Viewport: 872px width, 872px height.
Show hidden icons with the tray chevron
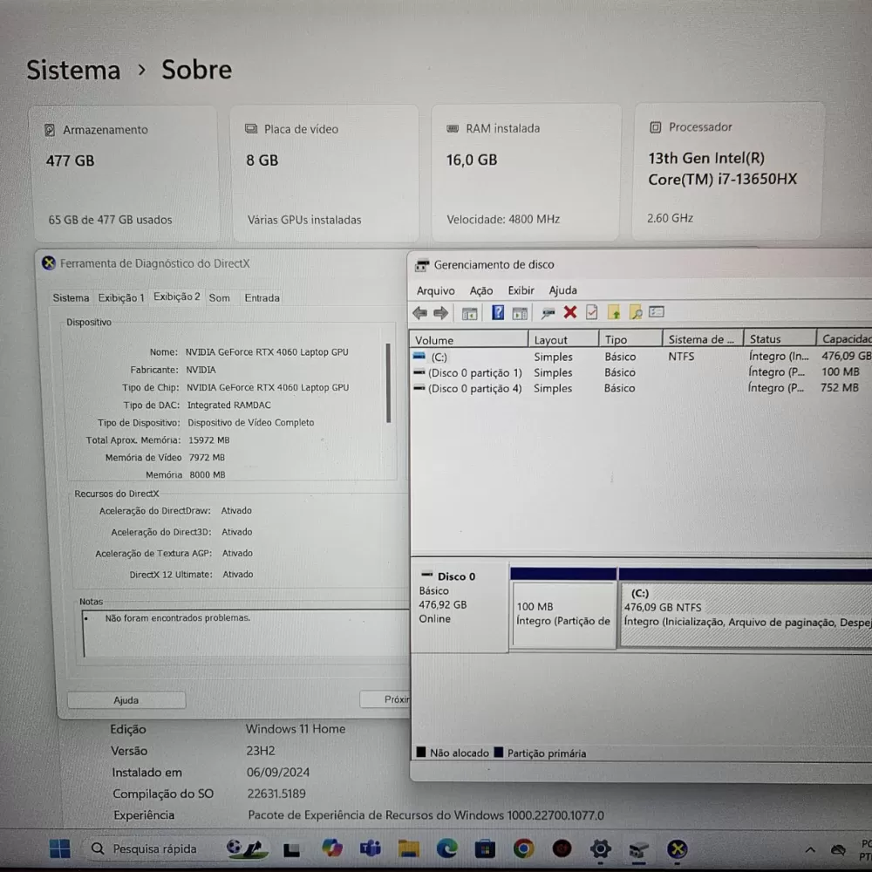coord(810,849)
